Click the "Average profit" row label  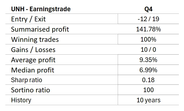(33, 60)
